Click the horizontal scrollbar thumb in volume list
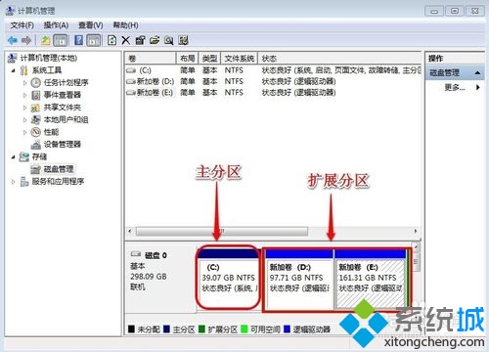This screenshot has width=489, height=352. (222, 232)
